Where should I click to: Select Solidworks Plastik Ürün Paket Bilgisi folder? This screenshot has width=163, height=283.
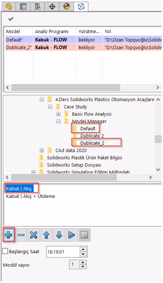[84, 158]
